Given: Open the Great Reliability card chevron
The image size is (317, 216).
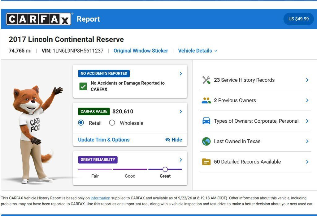Looking at the screenshot, I should click(x=181, y=160).
